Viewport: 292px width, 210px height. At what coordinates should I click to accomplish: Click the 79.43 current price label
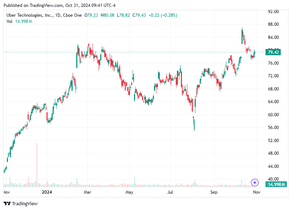[273, 52]
